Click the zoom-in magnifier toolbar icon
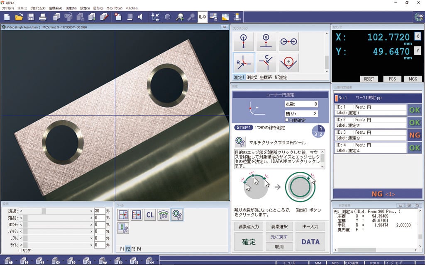 180,17
